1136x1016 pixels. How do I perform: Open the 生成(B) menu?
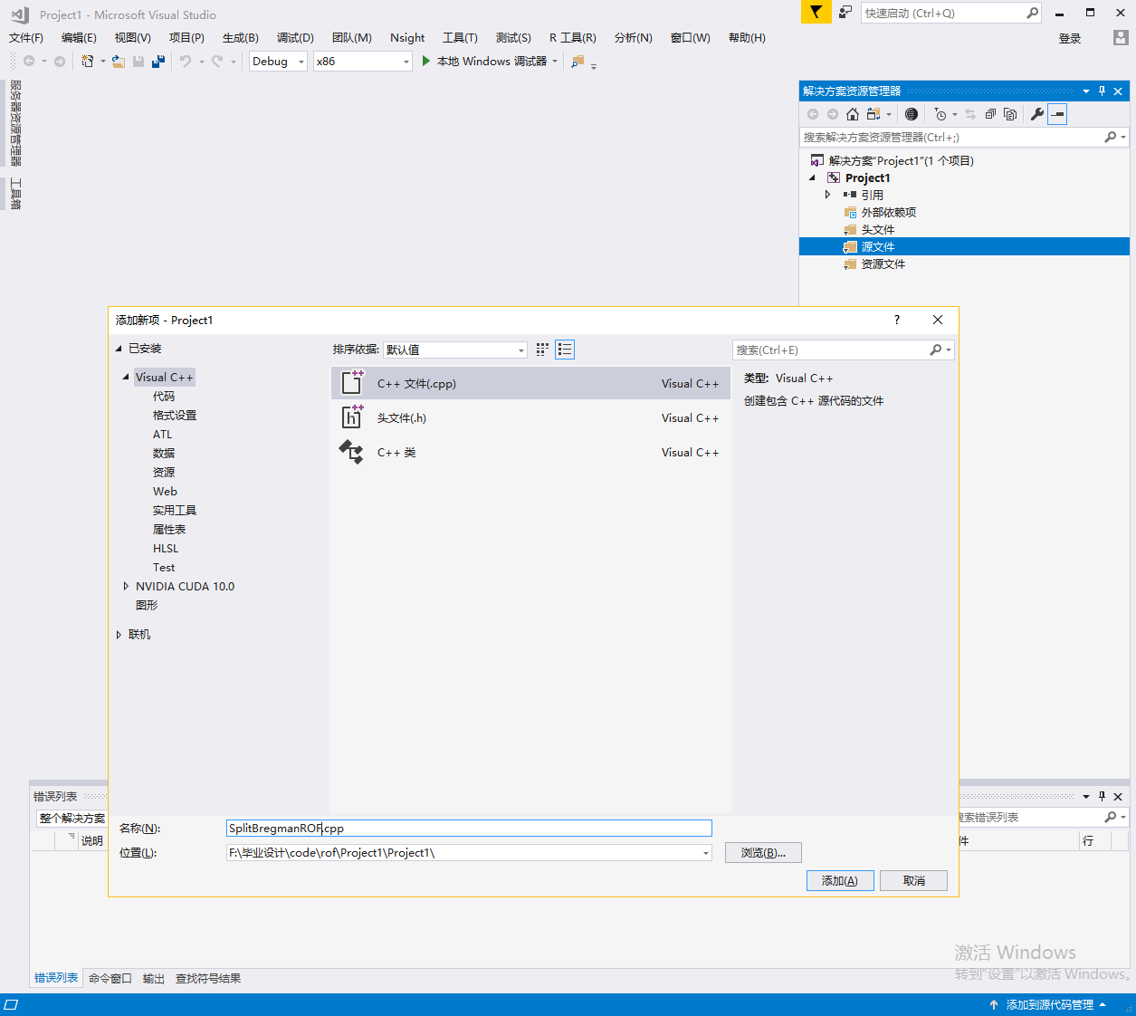pyautogui.click(x=241, y=37)
